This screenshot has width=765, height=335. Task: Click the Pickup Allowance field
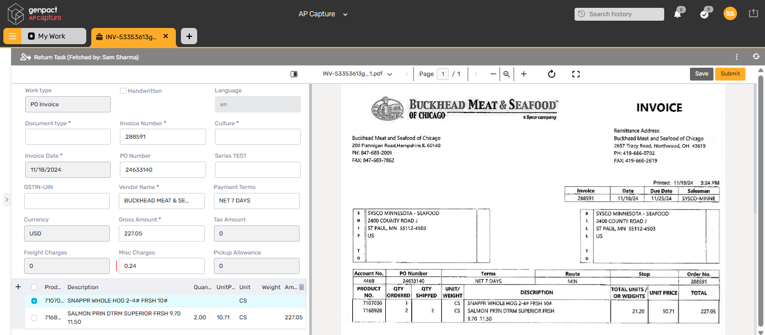[x=256, y=266]
